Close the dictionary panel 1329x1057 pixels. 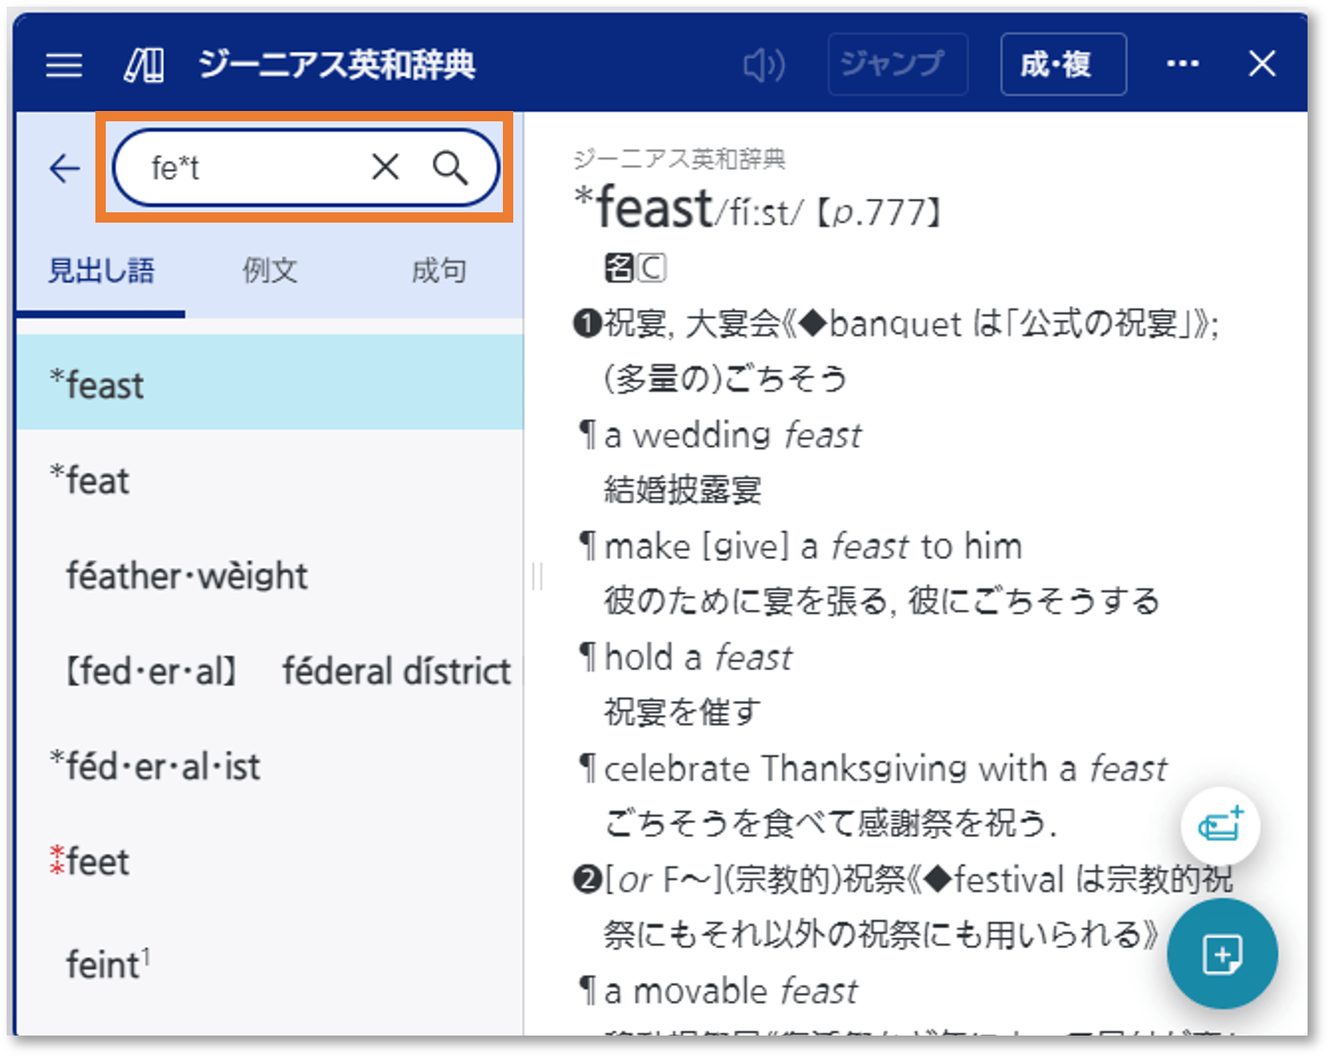[1262, 64]
